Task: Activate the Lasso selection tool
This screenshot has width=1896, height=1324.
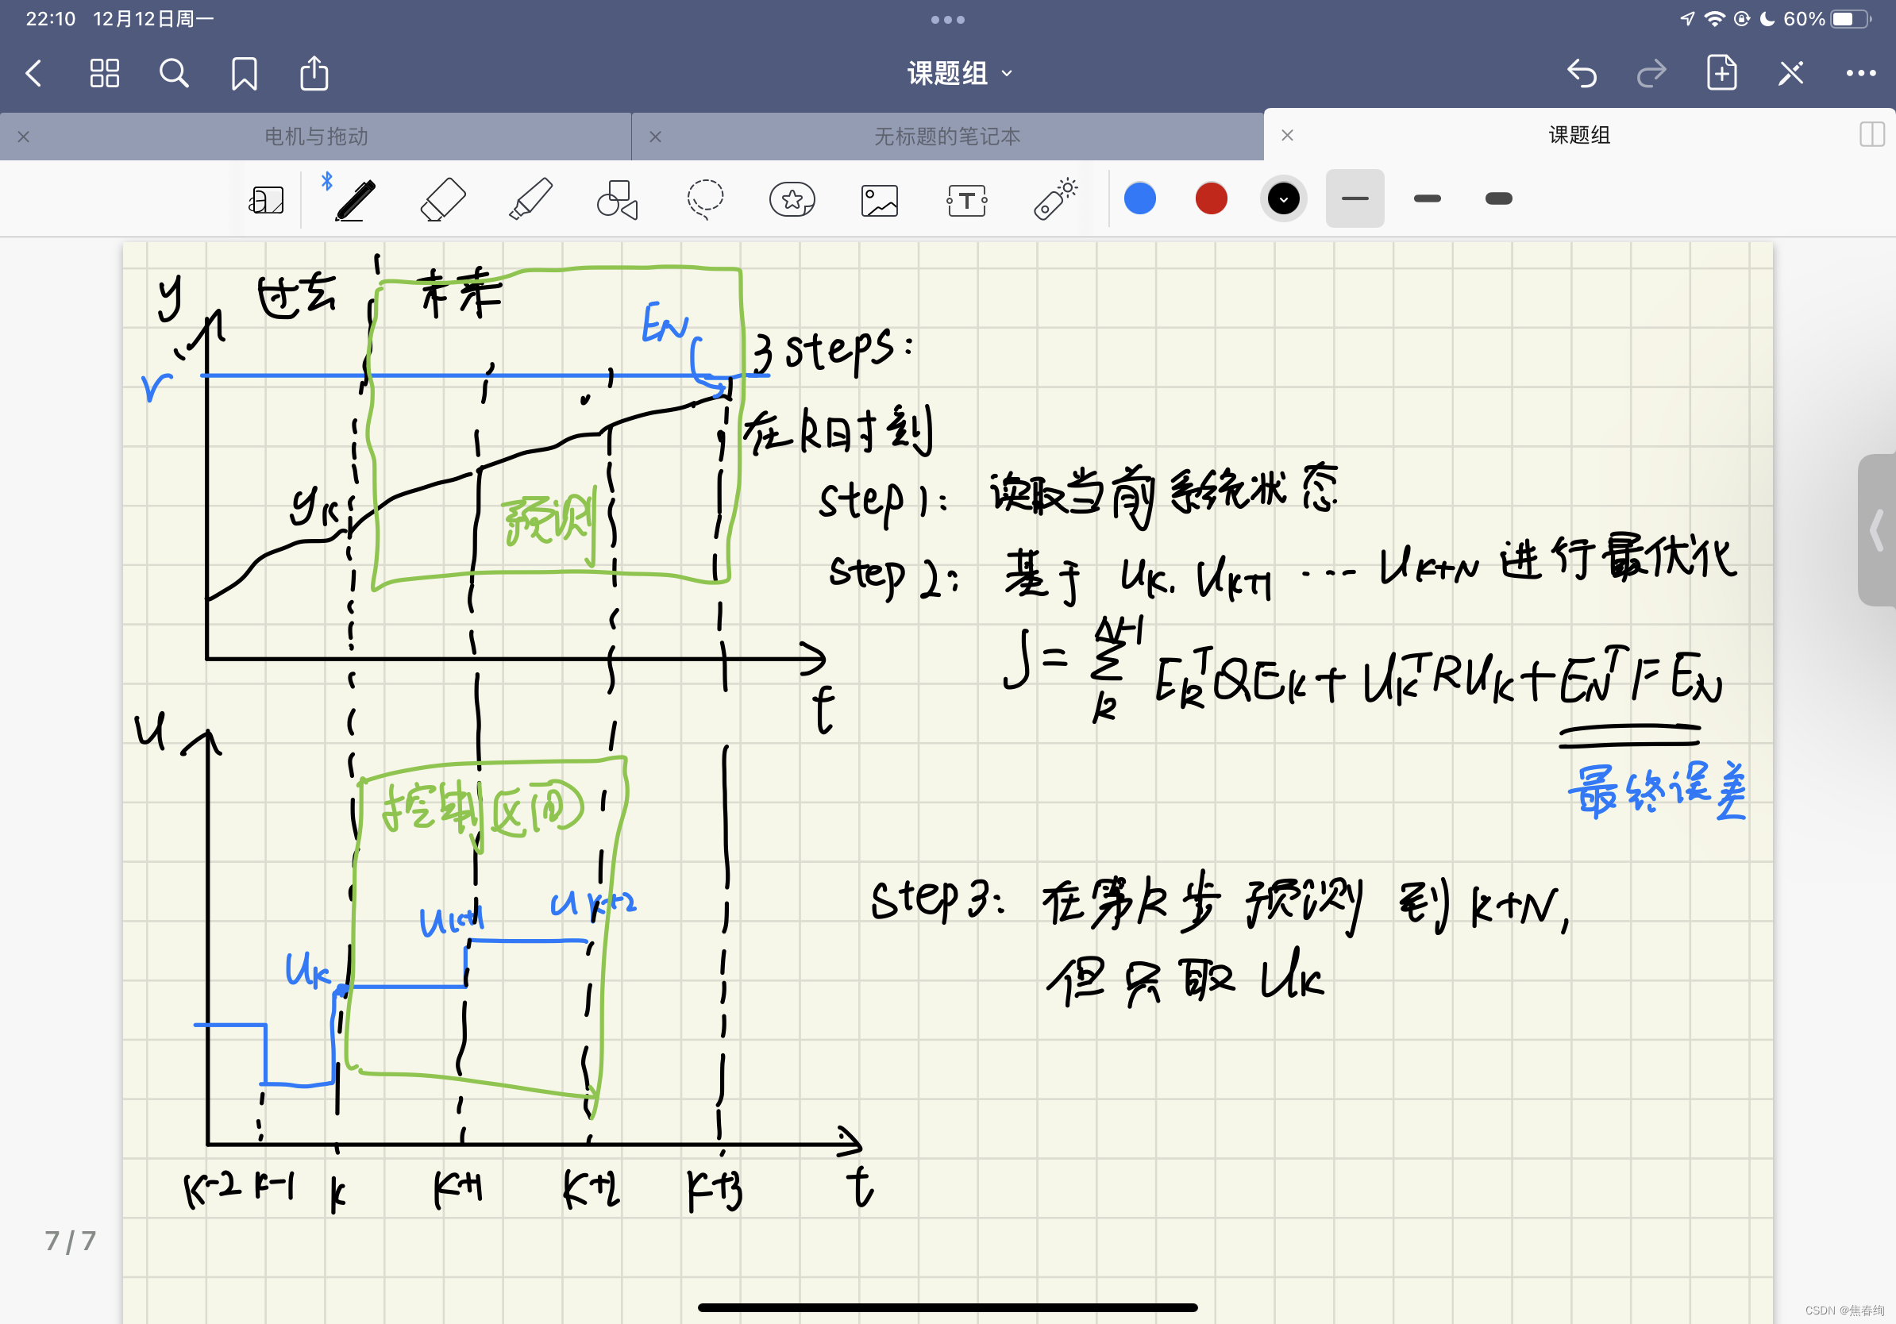Action: coord(704,200)
